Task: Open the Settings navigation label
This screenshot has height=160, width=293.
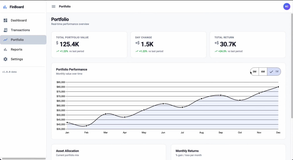Action: (x=17, y=59)
